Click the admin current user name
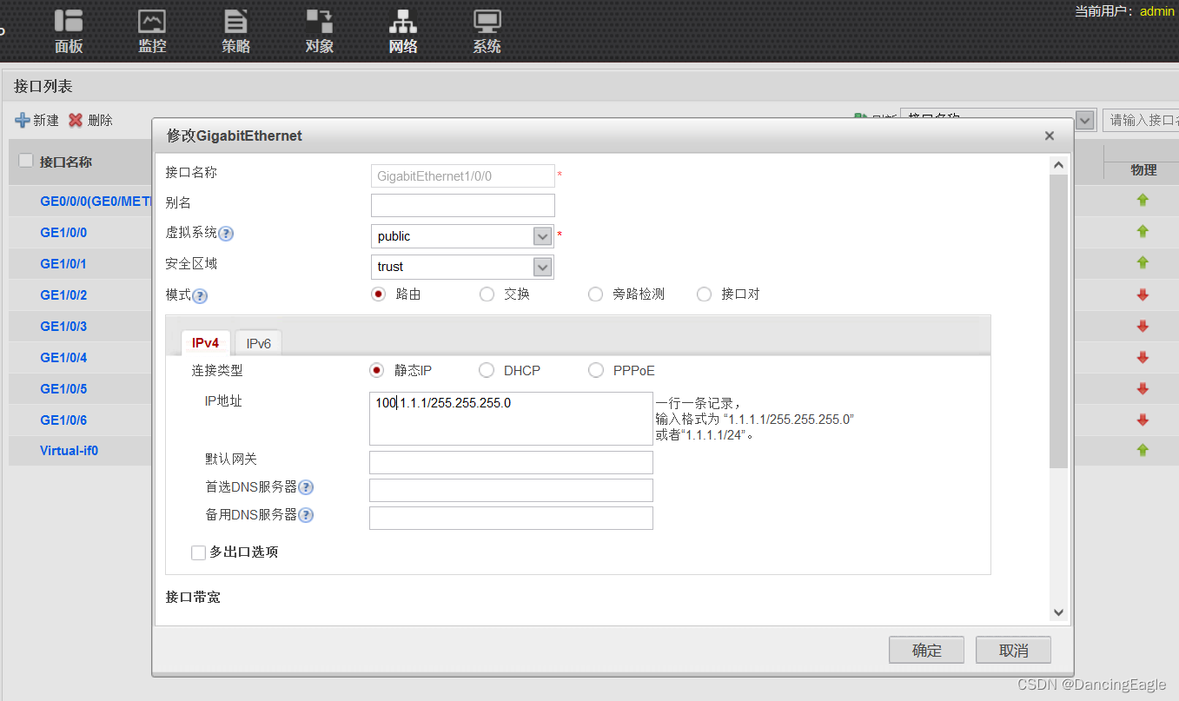The height and width of the screenshot is (701, 1179). tap(1156, 11)
